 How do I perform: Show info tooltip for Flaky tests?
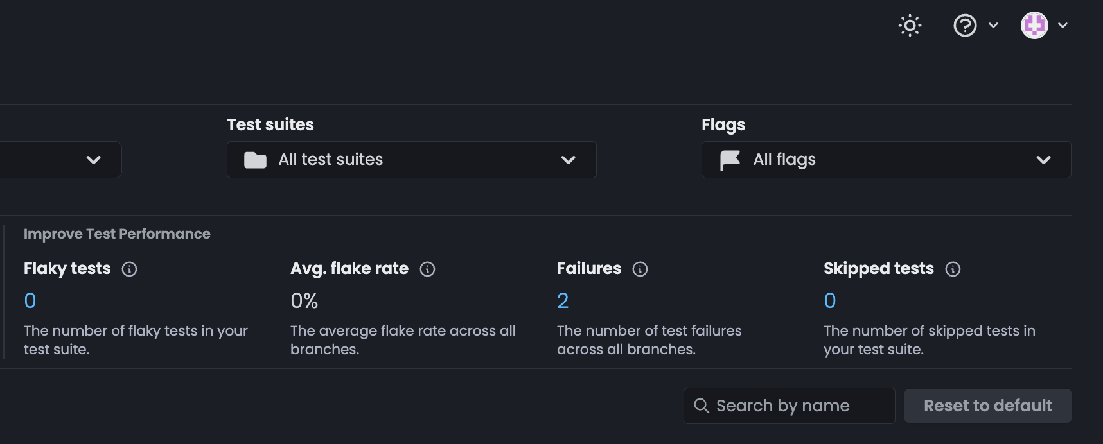coord(130,269)
